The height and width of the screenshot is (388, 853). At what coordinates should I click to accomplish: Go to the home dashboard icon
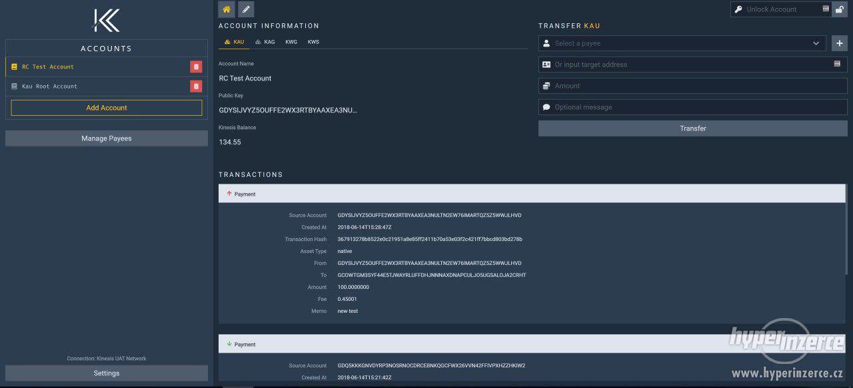[x=227, y=9]
